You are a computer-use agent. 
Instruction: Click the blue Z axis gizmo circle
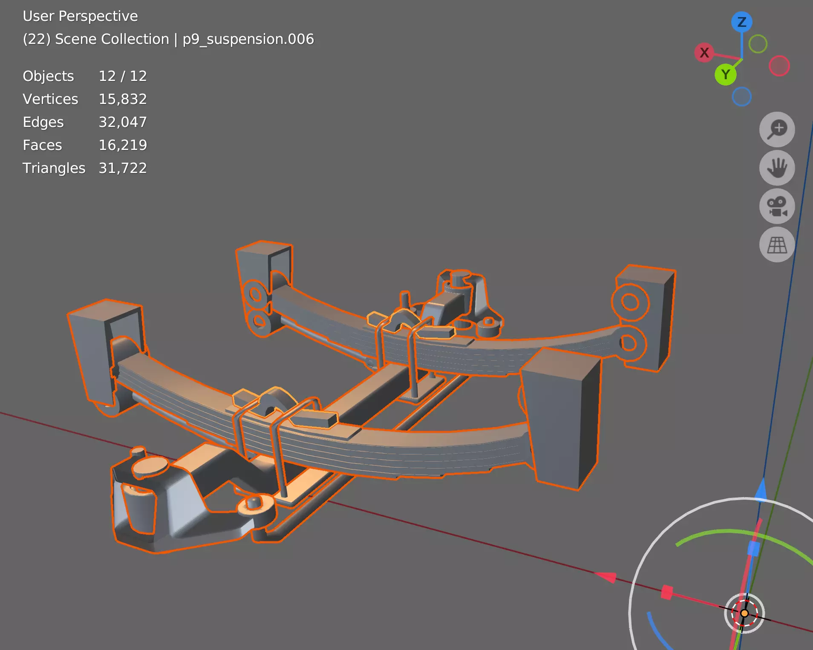tap(741, 22)
